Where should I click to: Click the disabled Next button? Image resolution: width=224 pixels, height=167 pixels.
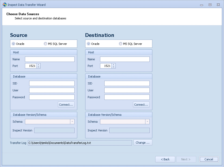(x=186, y=159)
